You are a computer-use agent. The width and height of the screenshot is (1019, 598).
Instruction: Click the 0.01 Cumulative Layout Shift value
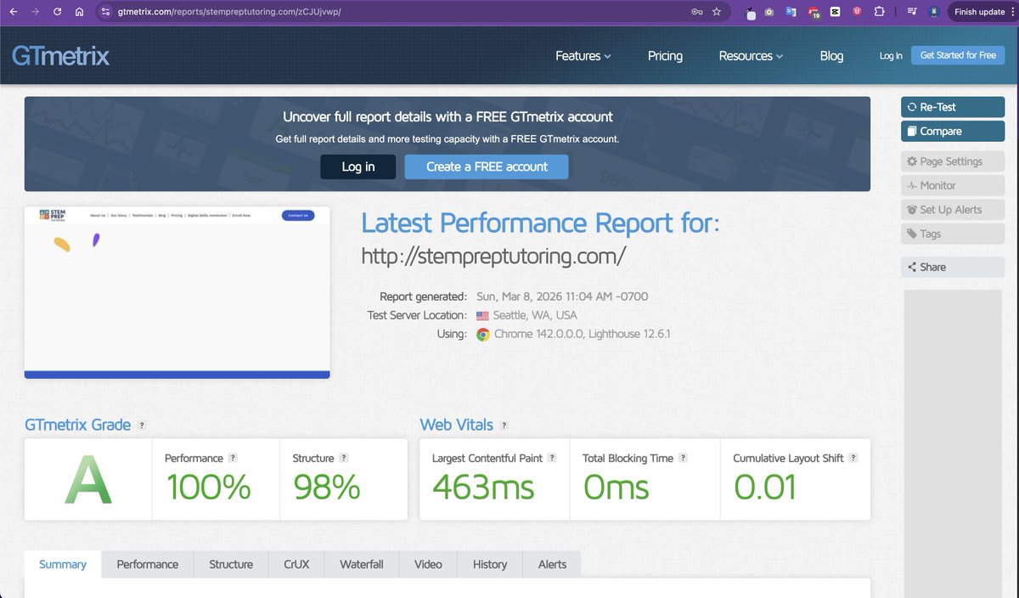click(765, 488)
